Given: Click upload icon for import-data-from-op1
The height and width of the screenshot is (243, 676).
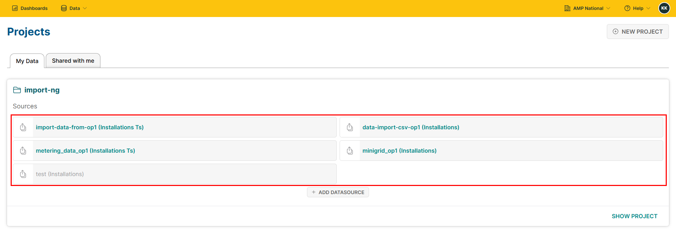Looking at the screenshot, I should click(23, 127).
